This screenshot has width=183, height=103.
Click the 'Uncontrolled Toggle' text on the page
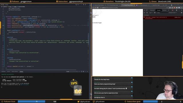[97, 23]
